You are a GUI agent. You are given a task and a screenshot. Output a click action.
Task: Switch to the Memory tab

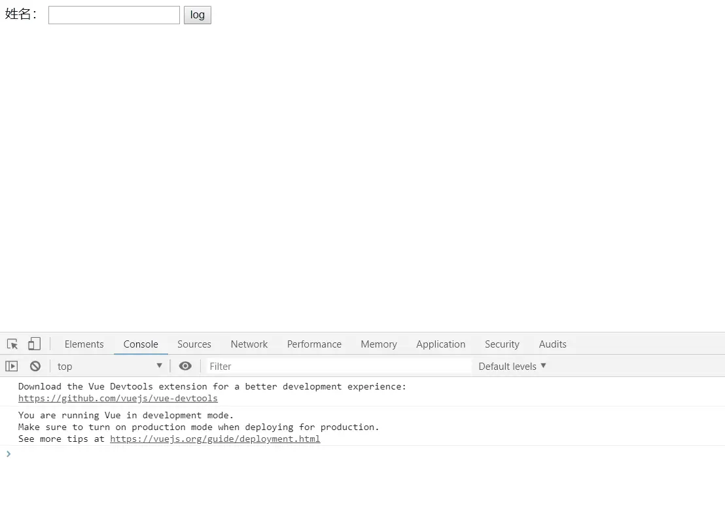[379, 344]
